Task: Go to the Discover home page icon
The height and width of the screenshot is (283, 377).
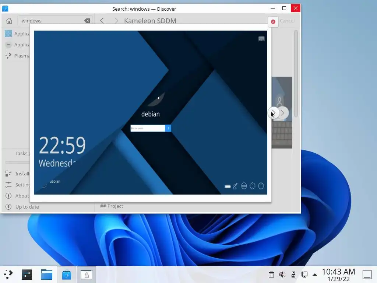Action: click(9, 21)
